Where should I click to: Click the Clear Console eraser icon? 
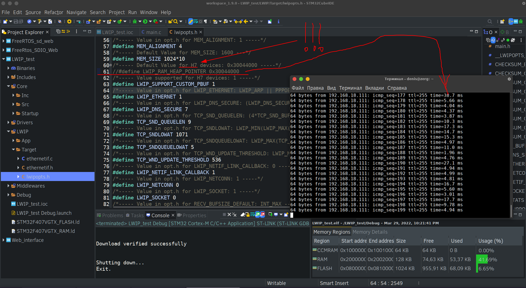click(x=242, y=215)
